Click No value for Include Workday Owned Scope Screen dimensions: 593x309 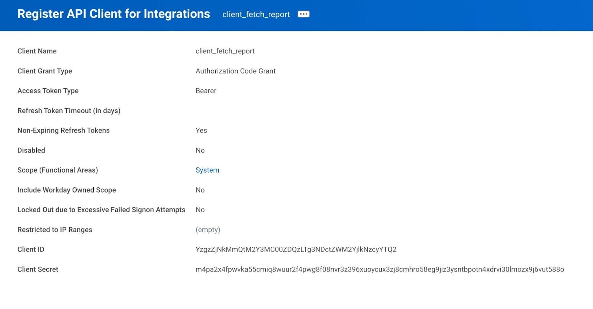pos(200,190)
